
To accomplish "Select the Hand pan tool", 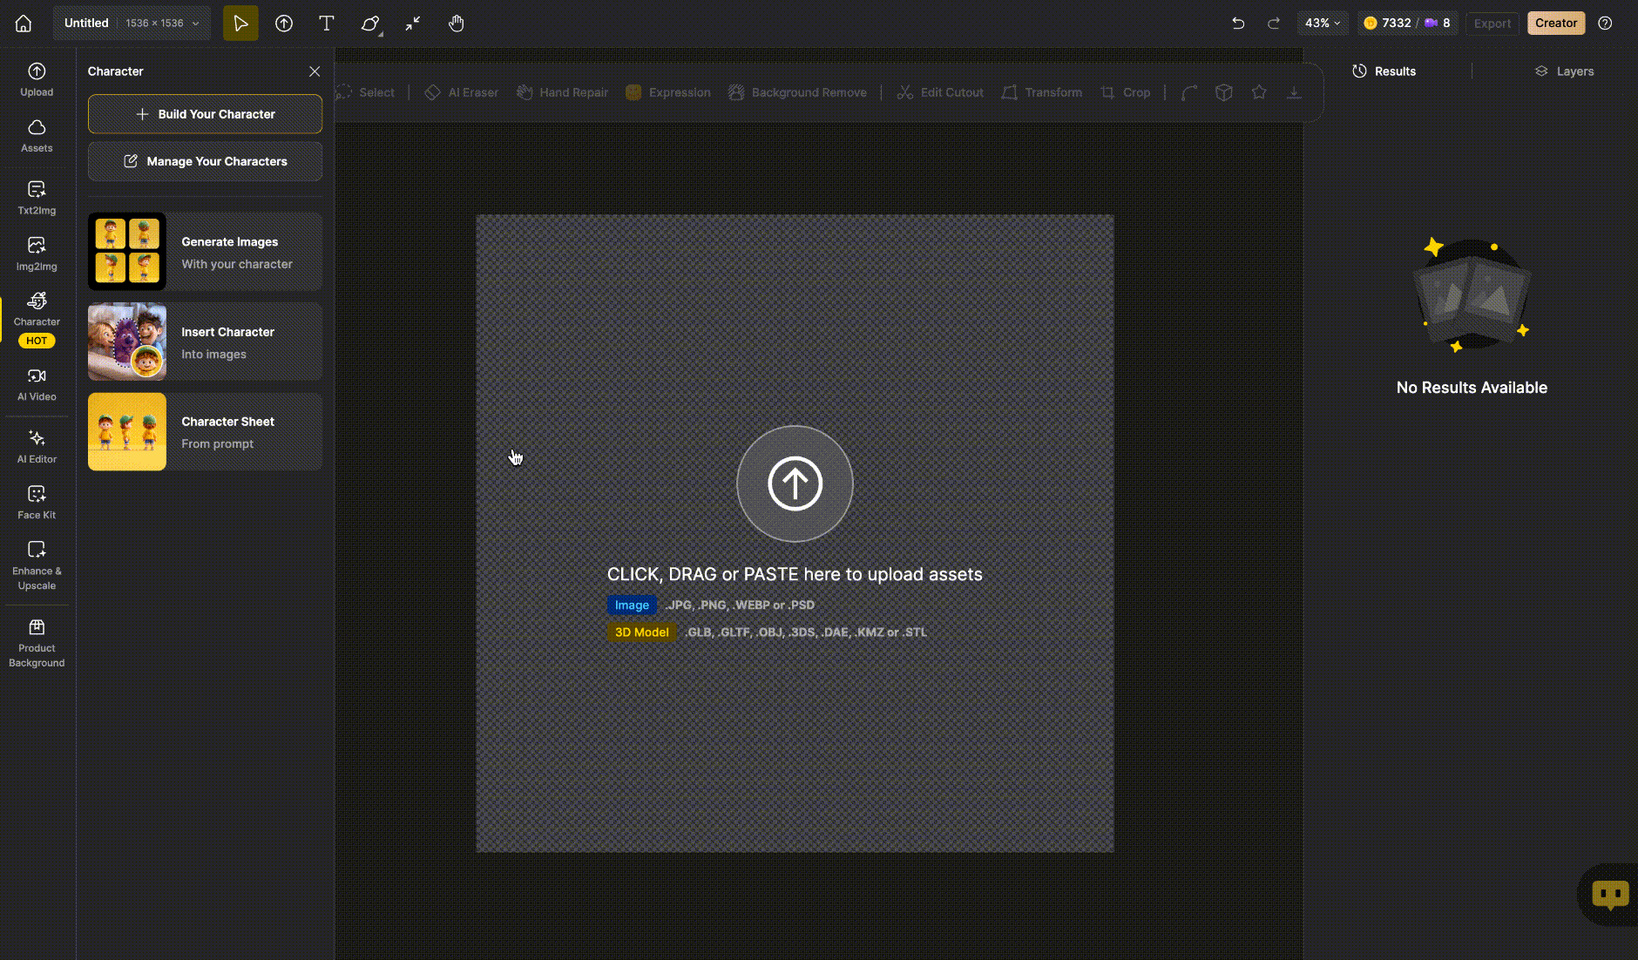I will 456,24.
